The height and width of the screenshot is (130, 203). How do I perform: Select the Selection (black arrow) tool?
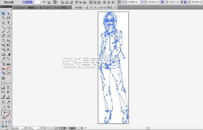[x=3, y=13]
